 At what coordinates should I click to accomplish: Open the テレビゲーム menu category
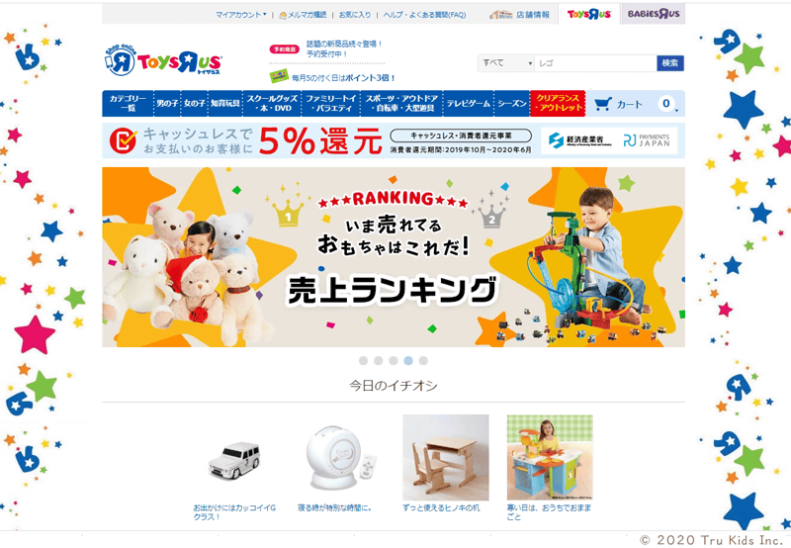[468, 104]
